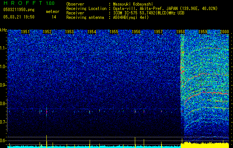Click the version number 1.0.0
233x148 pixels.
coord(50,3)
